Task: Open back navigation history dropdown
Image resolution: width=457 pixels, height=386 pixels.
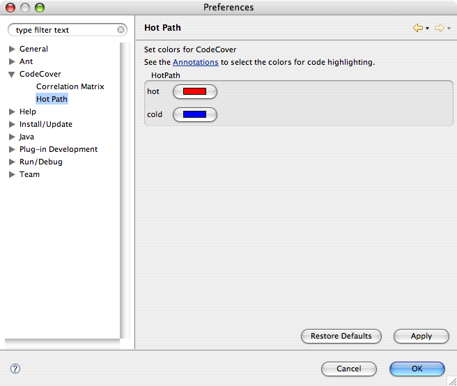Action: click(x=427, y=29)
